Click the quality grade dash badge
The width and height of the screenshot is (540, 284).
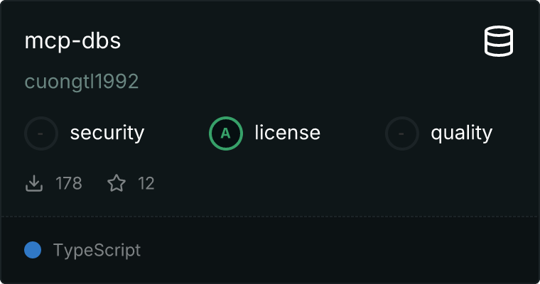(402, 133)
